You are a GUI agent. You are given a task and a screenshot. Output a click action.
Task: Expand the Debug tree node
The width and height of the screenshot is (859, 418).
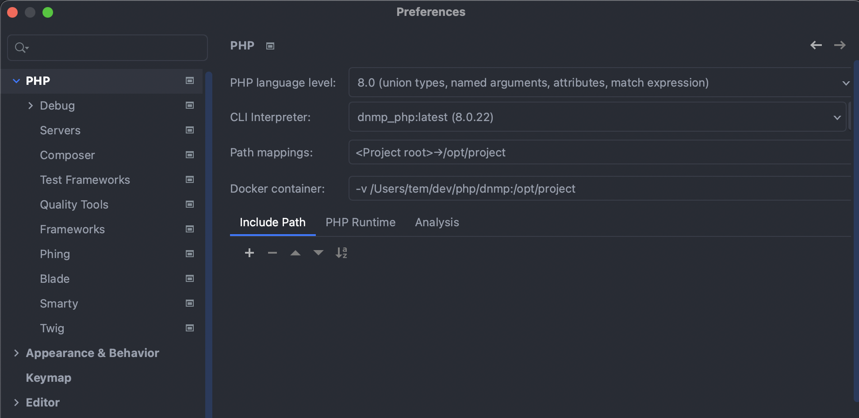coord(31,106)
